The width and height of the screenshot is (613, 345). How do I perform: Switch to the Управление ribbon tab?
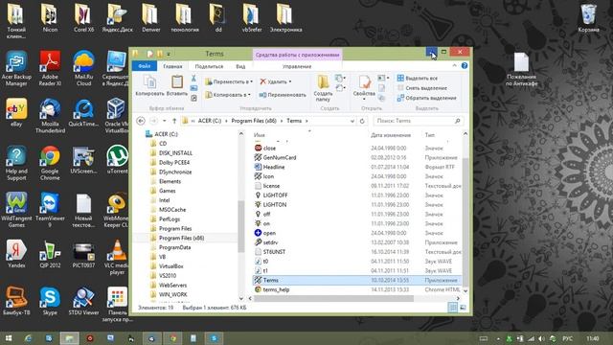pos(297,66)
